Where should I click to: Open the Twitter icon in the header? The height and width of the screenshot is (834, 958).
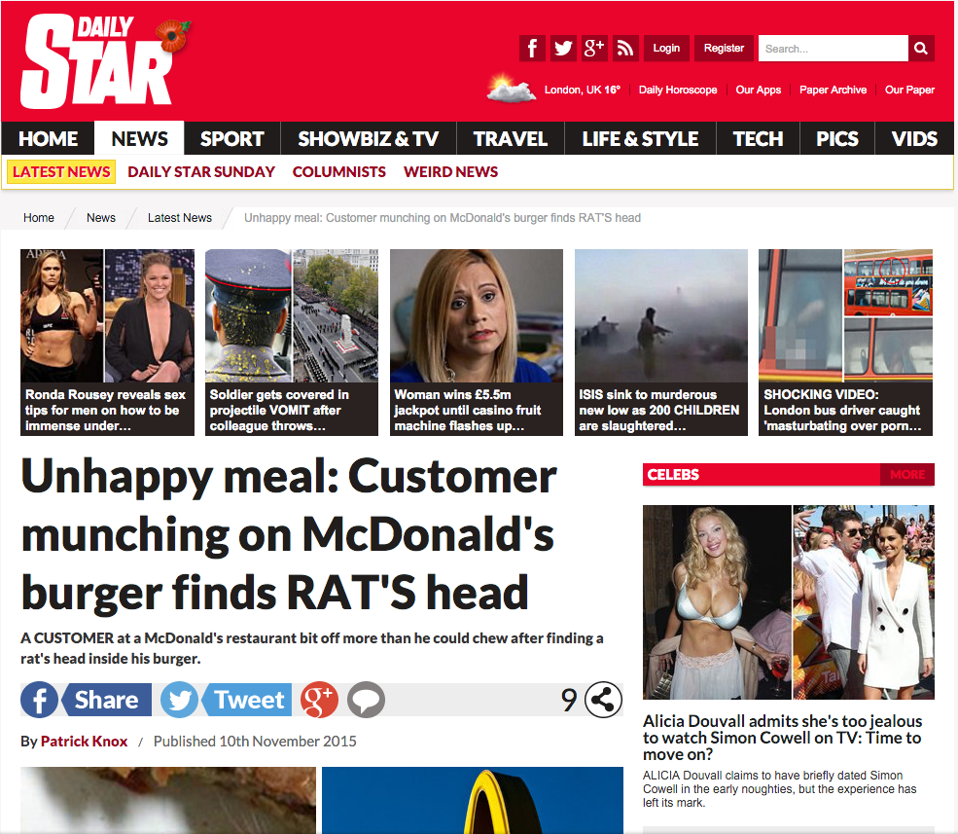click(x=563, y=49)
